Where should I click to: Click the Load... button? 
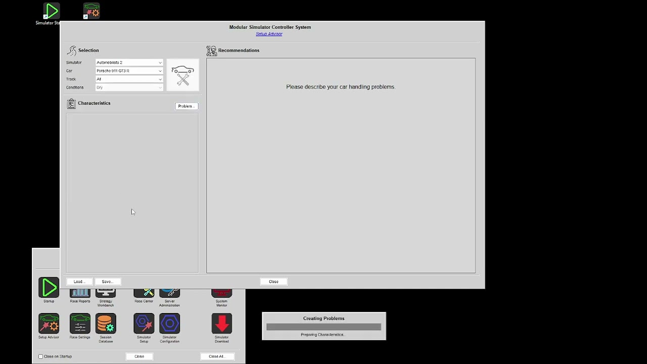(79, 282)
